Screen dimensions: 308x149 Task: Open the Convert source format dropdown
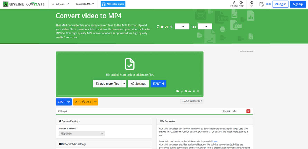coord(182,27)
